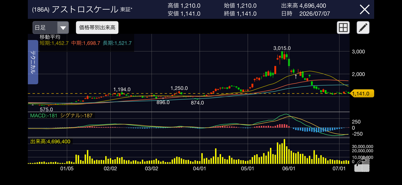Tap the share arrow icon
Viewport: 402px width, 185px height.
(x=361, y=164)
